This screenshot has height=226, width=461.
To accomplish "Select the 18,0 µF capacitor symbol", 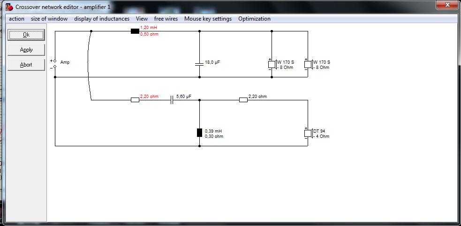I will point(199,64).
